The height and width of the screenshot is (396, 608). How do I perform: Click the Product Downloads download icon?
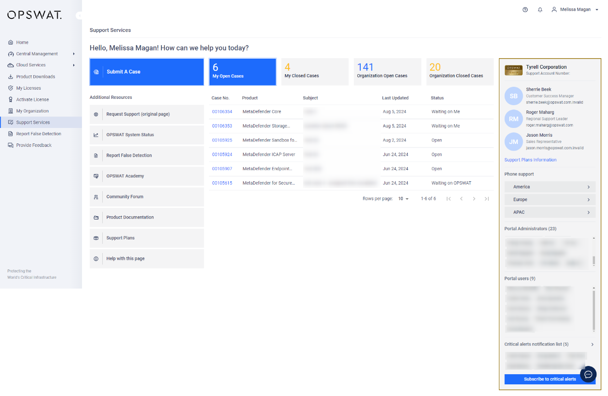pyautogui.click(x=11, y=77)
